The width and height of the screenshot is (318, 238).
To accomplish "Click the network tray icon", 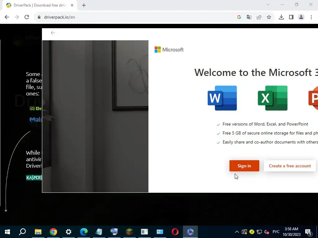I will pyautogui.click(x=259, y=232).
